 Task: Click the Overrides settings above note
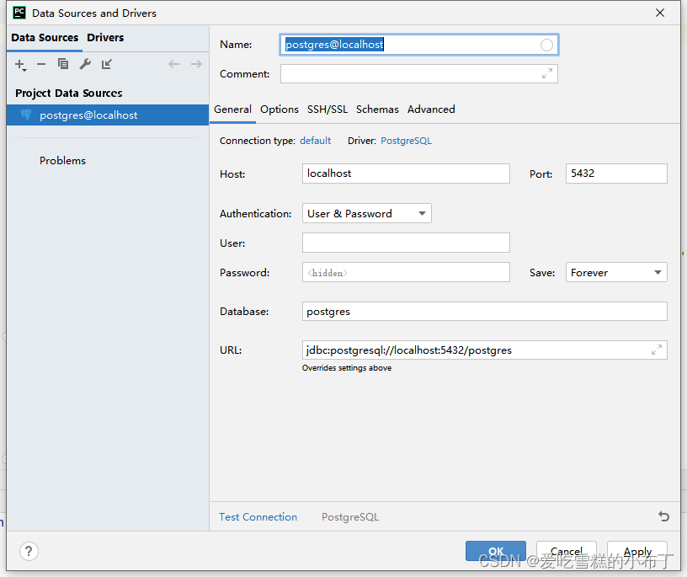pos(347,368)
